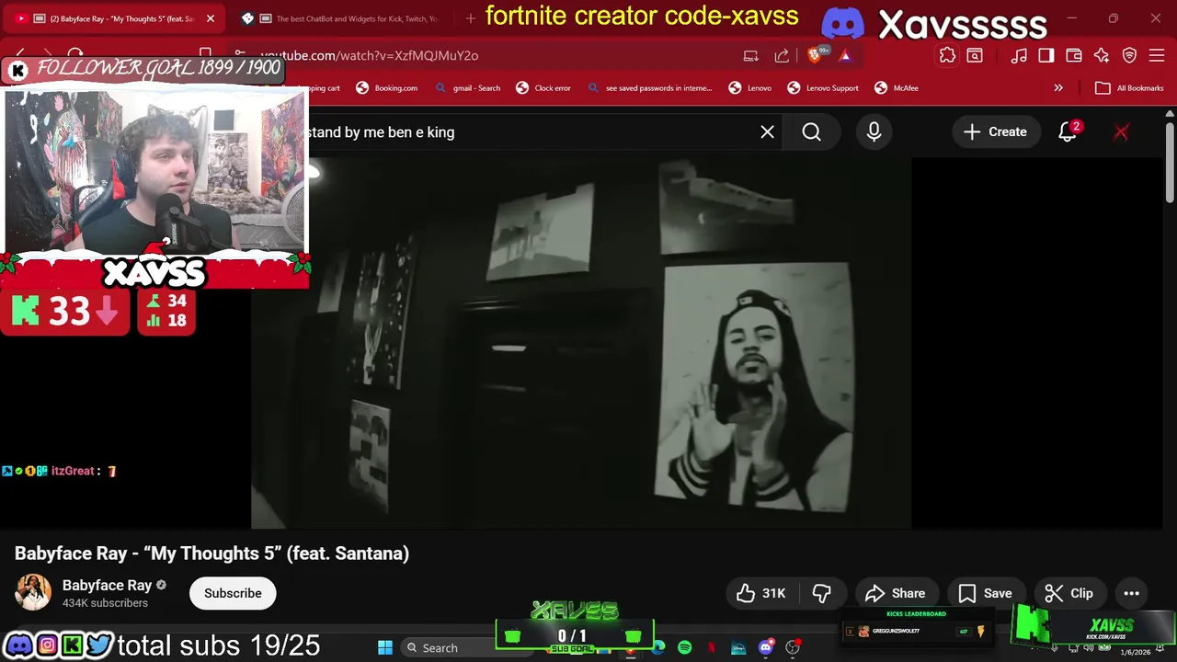Open Spotify from the taskbar

(684, 647)
